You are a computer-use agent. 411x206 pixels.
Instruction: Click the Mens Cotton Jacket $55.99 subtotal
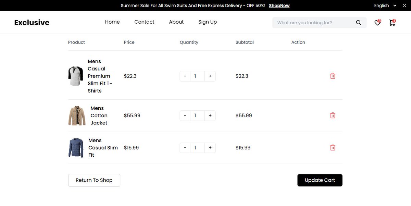point(244,116)
